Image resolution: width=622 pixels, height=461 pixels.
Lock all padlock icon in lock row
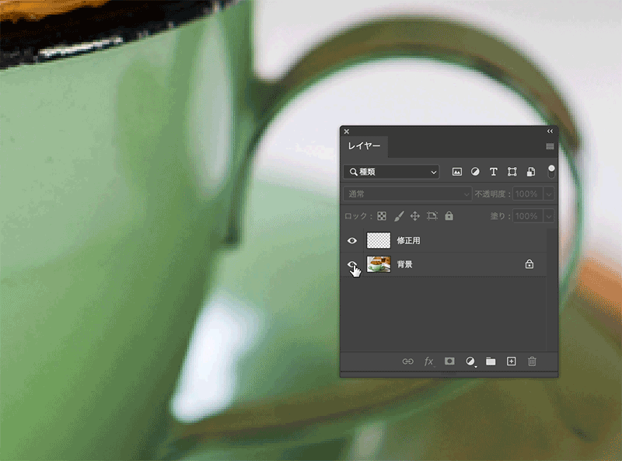point(449,216)
